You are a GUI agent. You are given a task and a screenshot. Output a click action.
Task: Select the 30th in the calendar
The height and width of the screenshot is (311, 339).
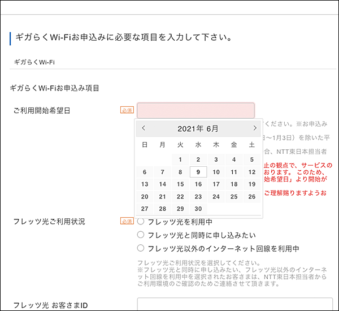tap(198, 209)
